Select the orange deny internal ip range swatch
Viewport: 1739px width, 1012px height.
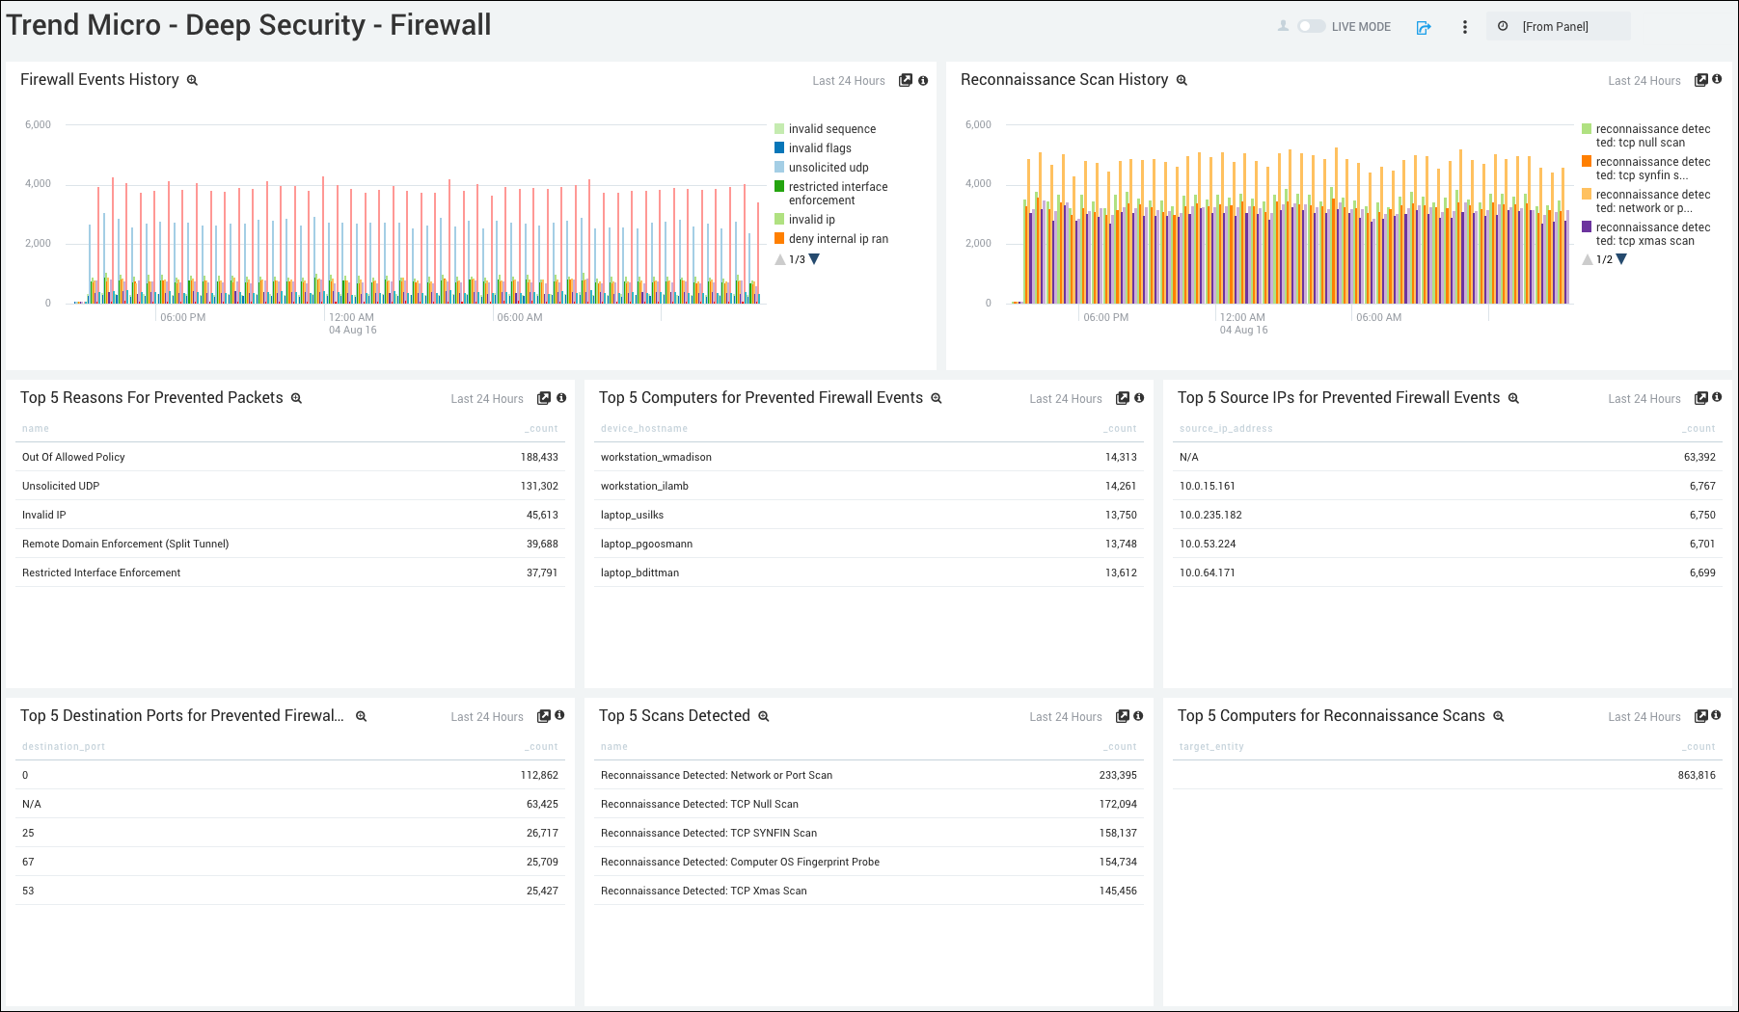point(778,238)
